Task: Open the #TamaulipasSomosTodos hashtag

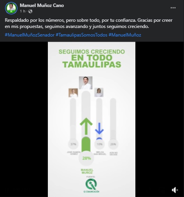Action: pos(82,35)
